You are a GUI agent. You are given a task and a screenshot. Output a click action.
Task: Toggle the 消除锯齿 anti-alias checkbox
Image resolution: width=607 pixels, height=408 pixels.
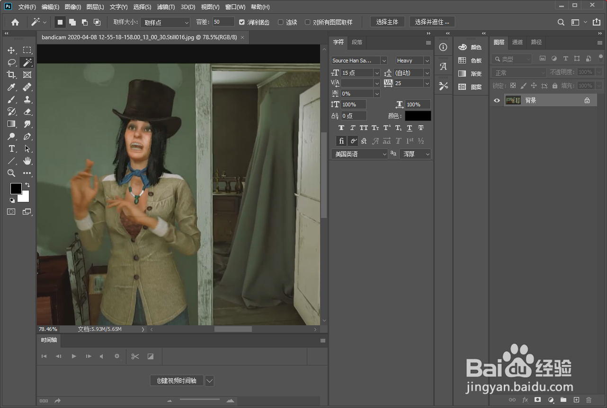(x=242, y=22)
